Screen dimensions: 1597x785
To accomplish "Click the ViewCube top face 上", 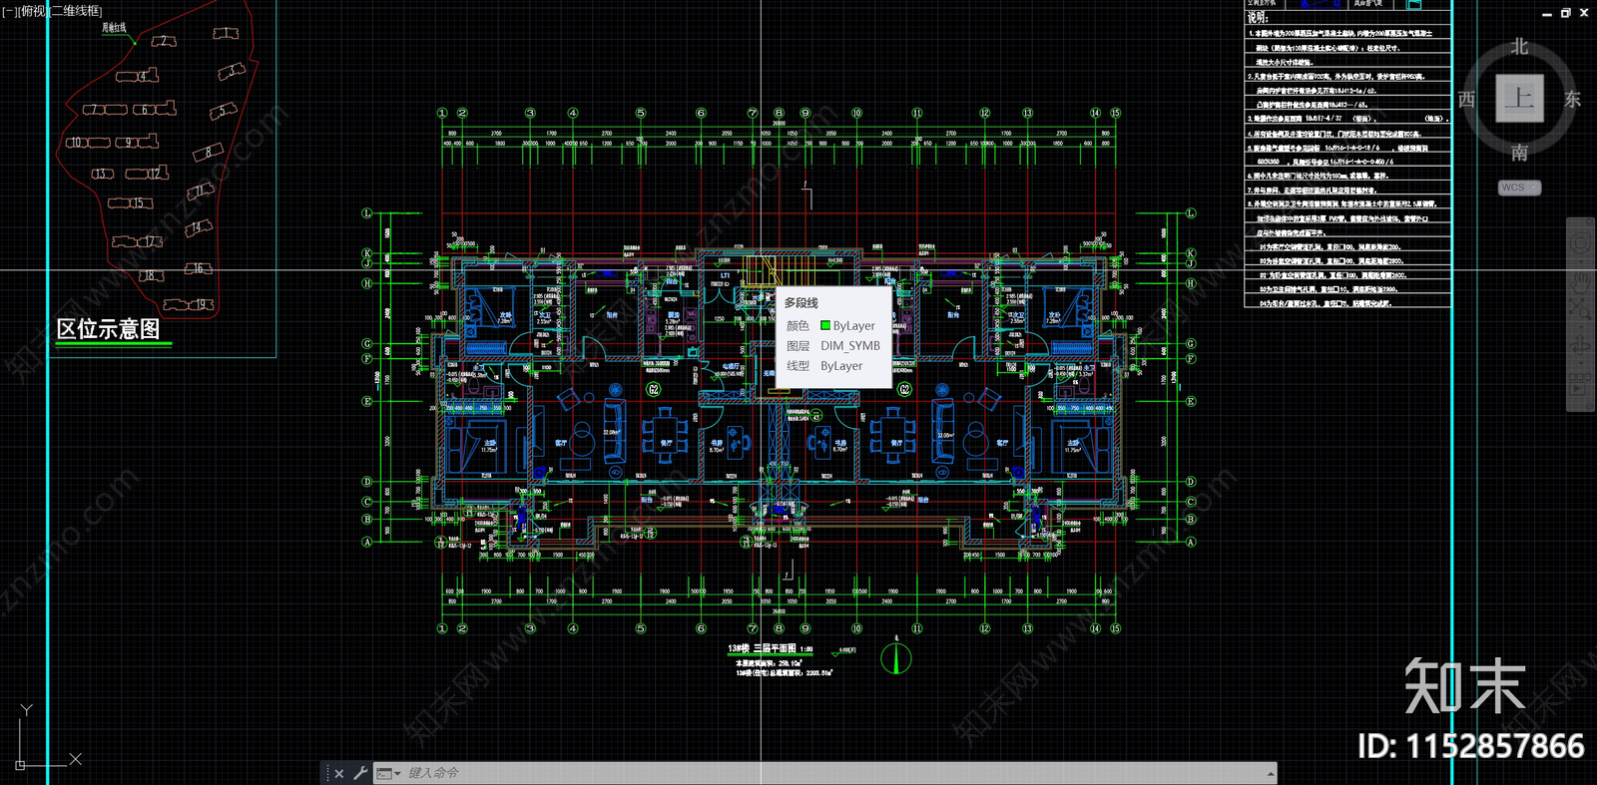I will click(1519, 98).
